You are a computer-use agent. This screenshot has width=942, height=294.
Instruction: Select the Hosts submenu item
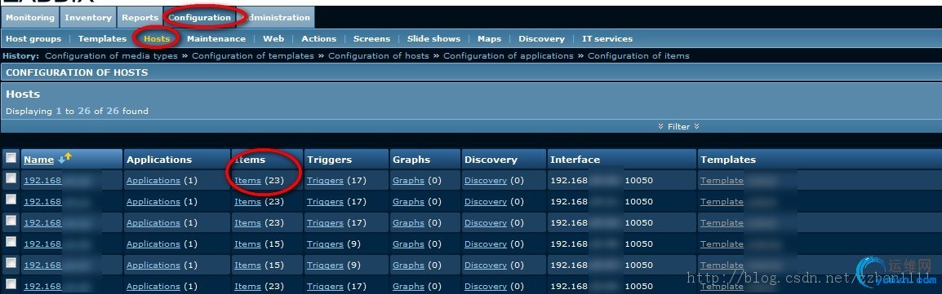tap(157, 38)
